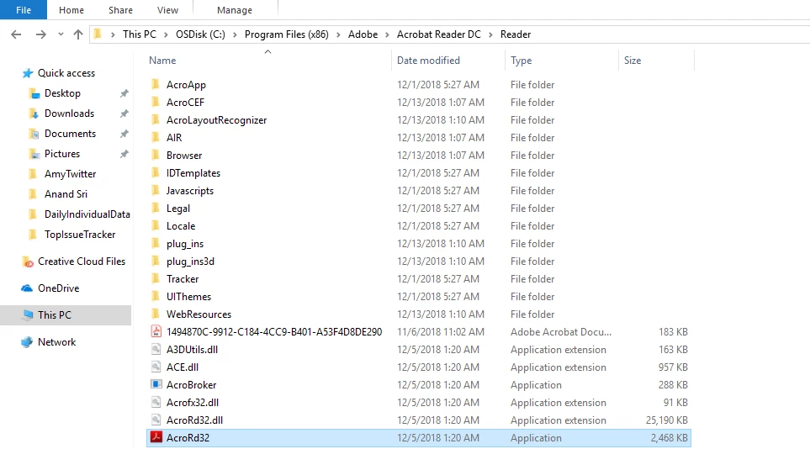Open the Share ribbon tab
Screen dimensions: 810x449
point(120,10)
